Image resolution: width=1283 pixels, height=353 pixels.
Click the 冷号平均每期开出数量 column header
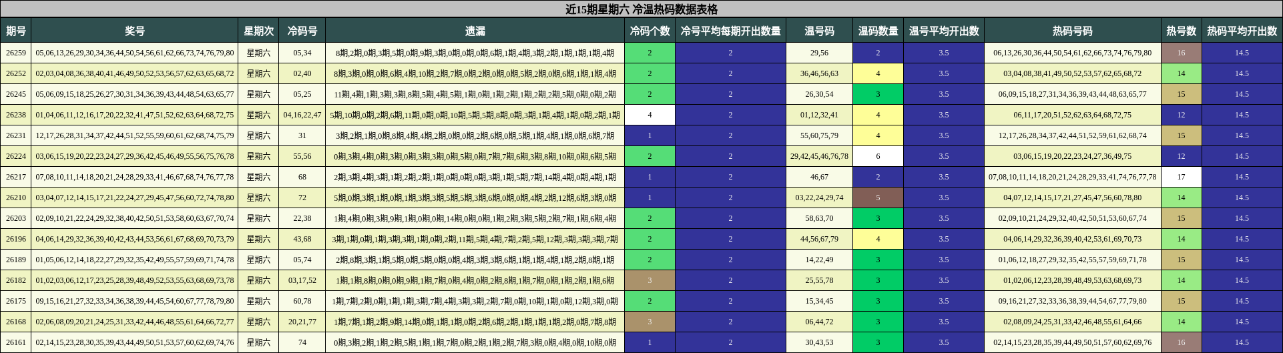(x=730, y=31)
